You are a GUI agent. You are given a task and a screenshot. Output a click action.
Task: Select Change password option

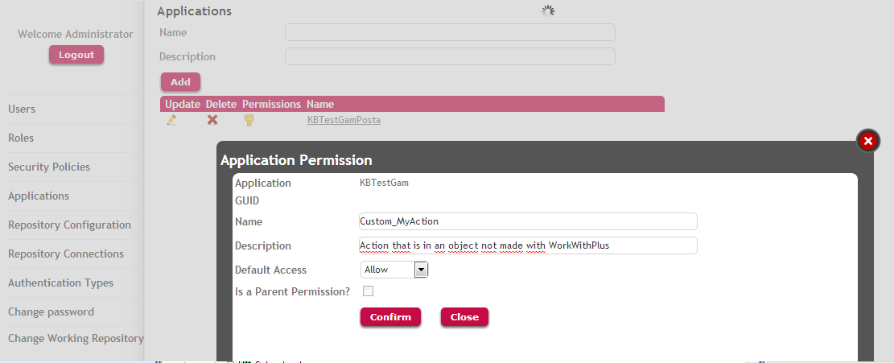[51, 311]
